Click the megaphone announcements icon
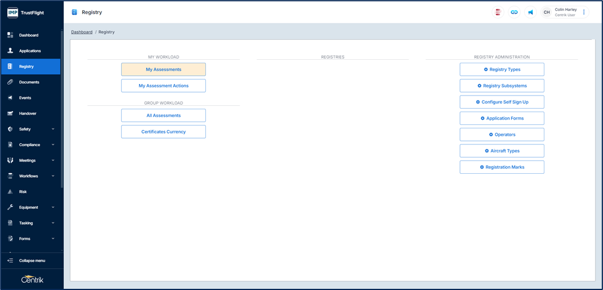Viewport: 603px width, 290px height. (x=530, y=12)
